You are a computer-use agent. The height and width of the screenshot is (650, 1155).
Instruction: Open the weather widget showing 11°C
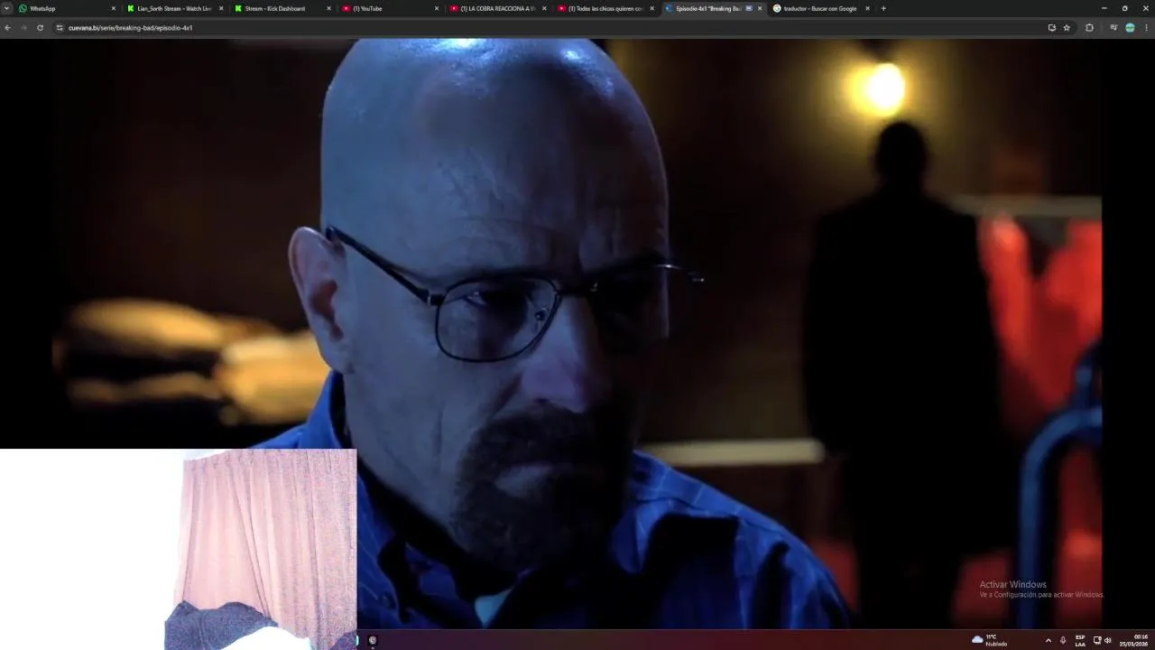click(990, 640)
